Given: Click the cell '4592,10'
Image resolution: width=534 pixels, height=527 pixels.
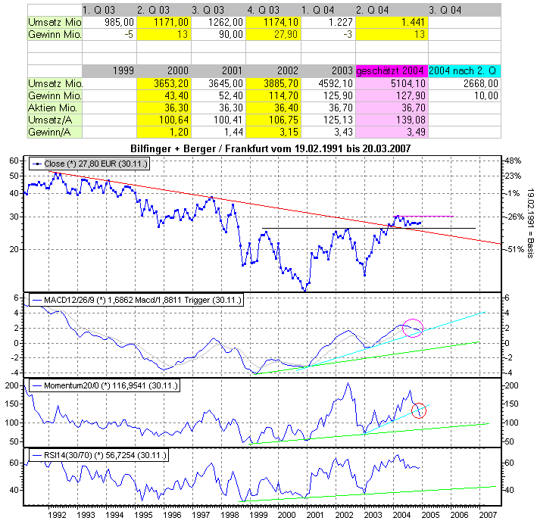Looking at the screenshot, I should coord(328,83).
